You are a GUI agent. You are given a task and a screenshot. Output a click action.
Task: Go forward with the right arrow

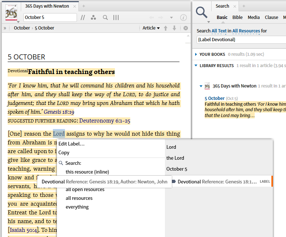pyautogui.click(x=161, y=18)
